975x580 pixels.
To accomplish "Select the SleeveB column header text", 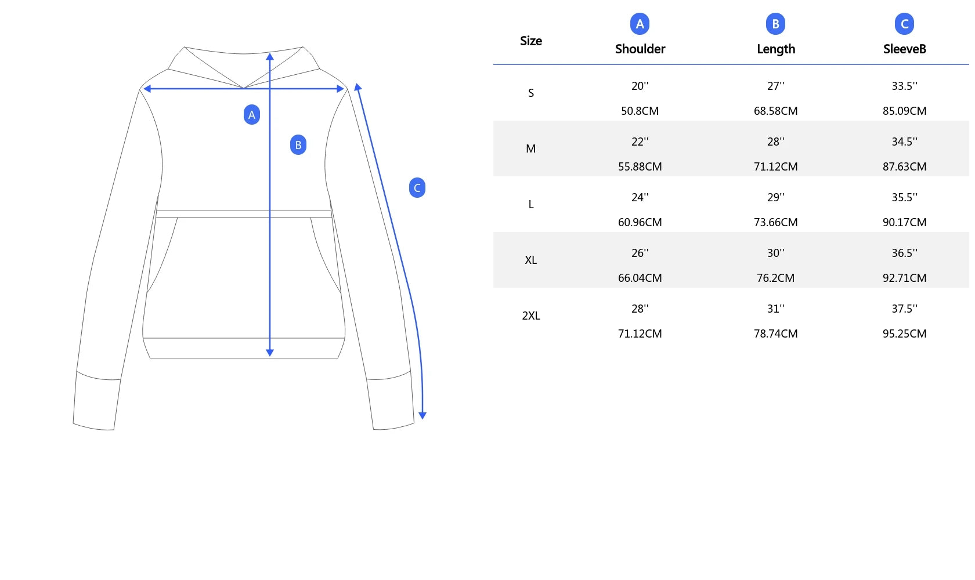I will point(904,49).
